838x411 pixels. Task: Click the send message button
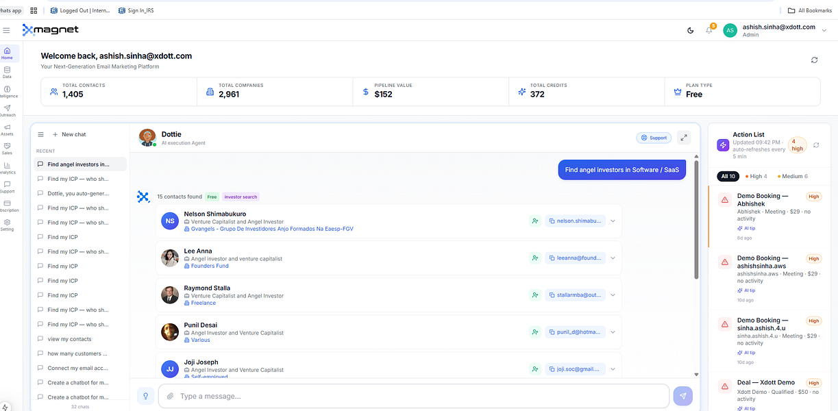[x=683, y=396]
